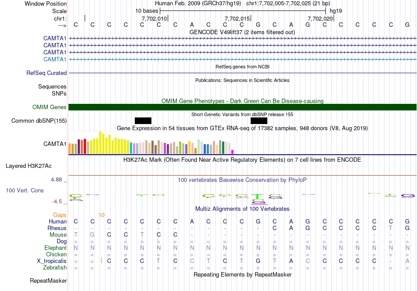This screenshot has width=417, height=291.
Task: Click the 'chr1:' ruler label
Action: pyautogui.click(x=60, y=18)
